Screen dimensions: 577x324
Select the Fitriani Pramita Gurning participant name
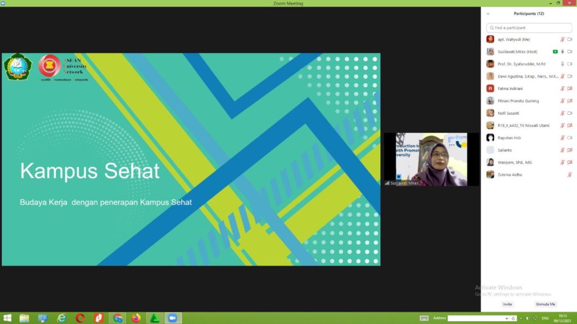(x=518, y=101)
